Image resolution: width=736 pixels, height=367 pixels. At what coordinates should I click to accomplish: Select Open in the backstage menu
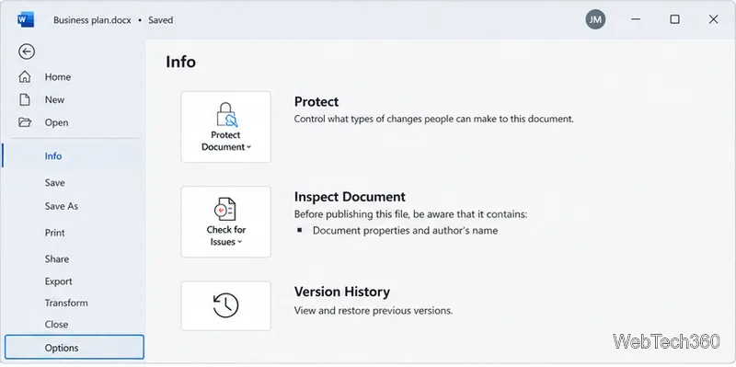pyautogui.click(x=56, y=122)
